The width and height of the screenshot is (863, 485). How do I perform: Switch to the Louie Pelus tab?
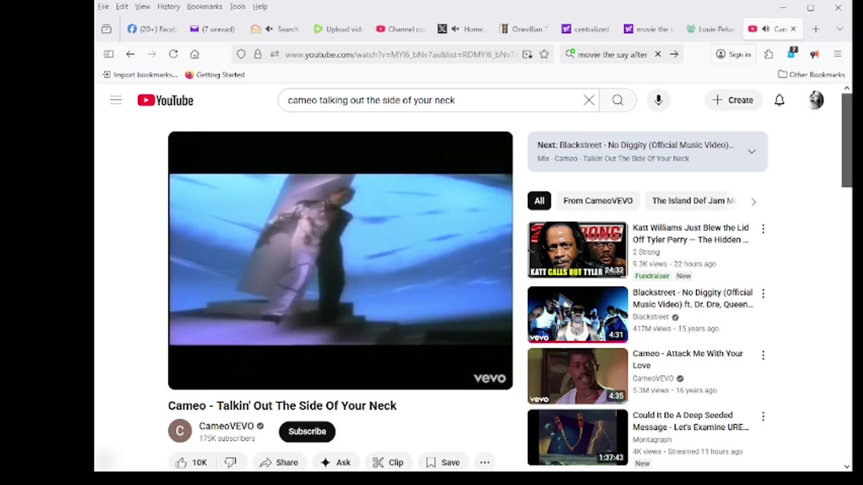pyautogui.click(x=711, y=29)
